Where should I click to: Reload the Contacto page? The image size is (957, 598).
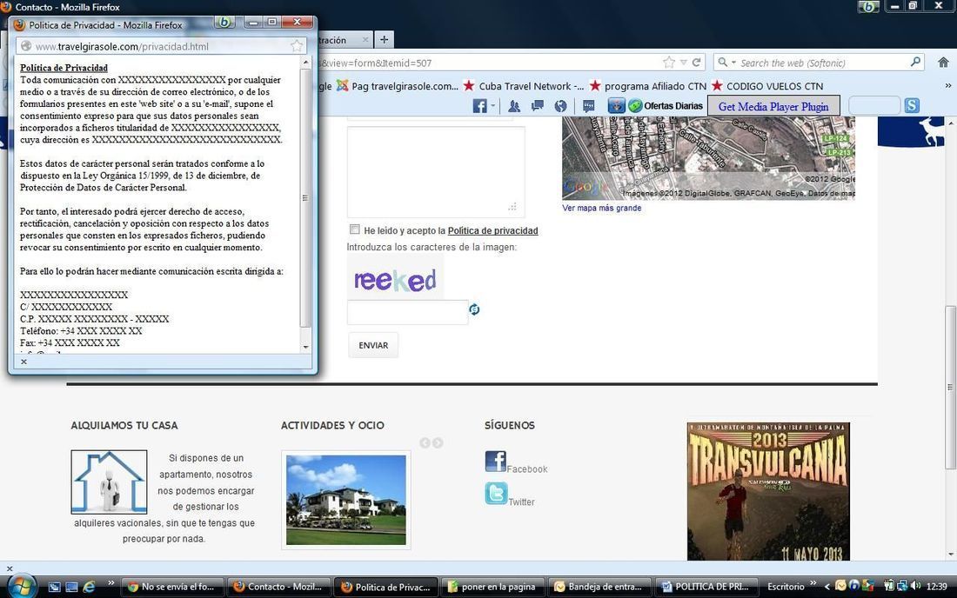[696, 63]
